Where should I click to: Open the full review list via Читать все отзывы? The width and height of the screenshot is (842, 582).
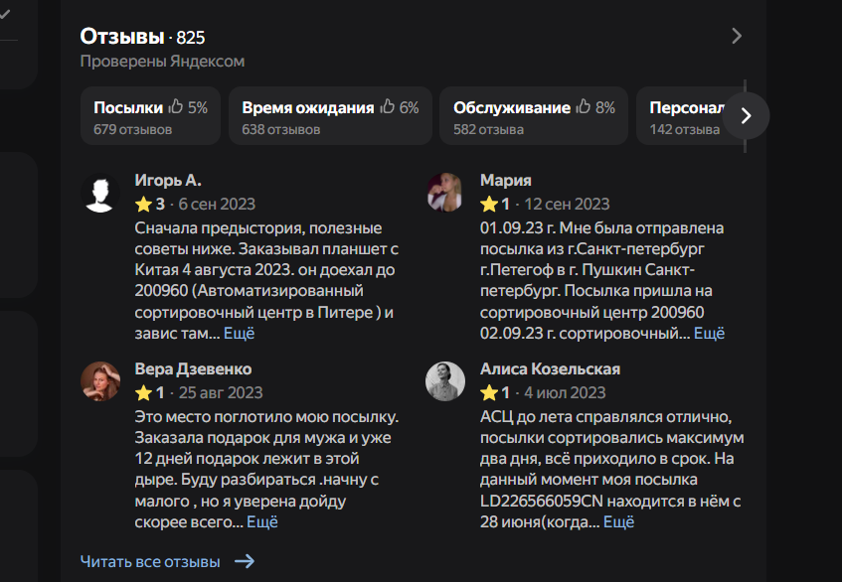[153, 560]
